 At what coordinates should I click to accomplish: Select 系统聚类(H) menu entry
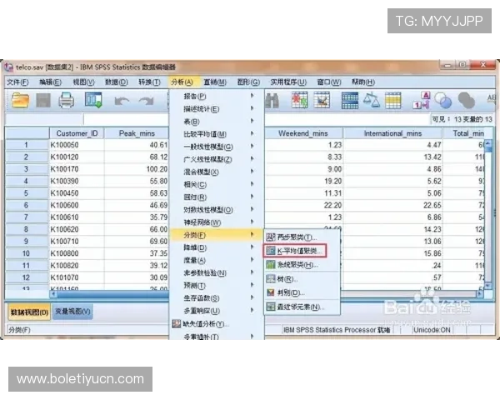pyautogui.click(x=302, y=265)
